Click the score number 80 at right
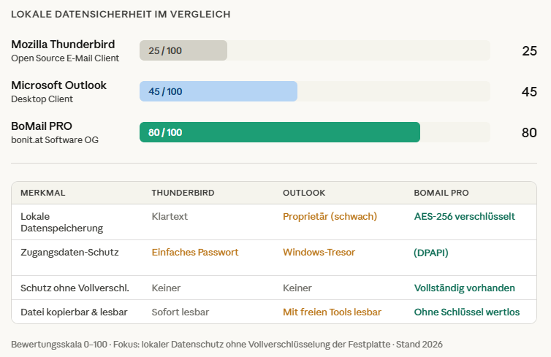 (529, 133)
